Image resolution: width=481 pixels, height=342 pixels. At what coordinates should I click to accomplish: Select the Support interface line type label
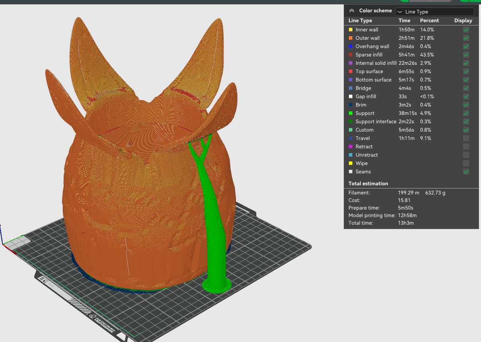376,122
